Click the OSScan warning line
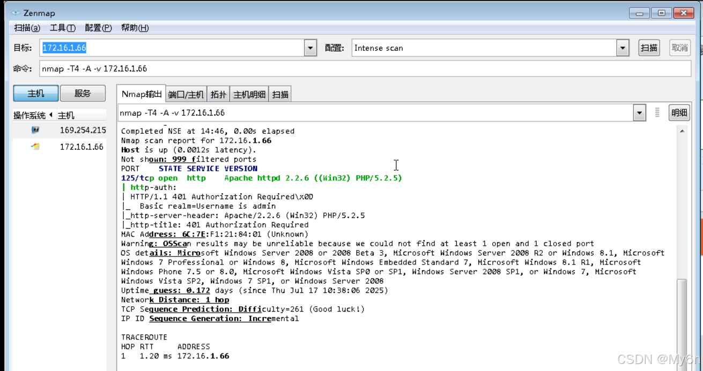This screenshot has width=703, height=371. (x=358, y=244)
